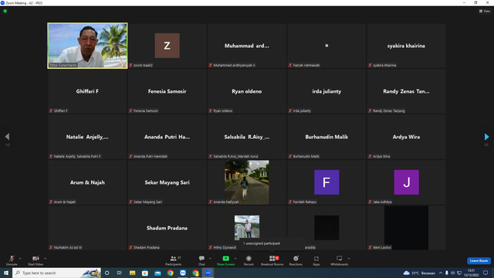Screen dimensions: 494x278
Task: Open Mail app from taskbar
Action: (157, 273)
